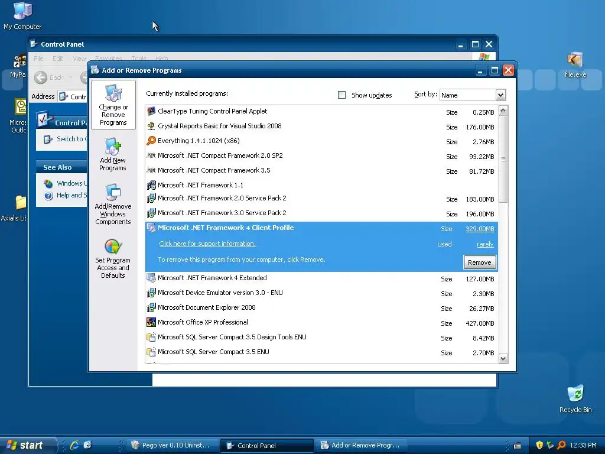Click program list scrollbar up arrow
The width and height of the screenshot is (605, 454).
[x=503, y=111]
